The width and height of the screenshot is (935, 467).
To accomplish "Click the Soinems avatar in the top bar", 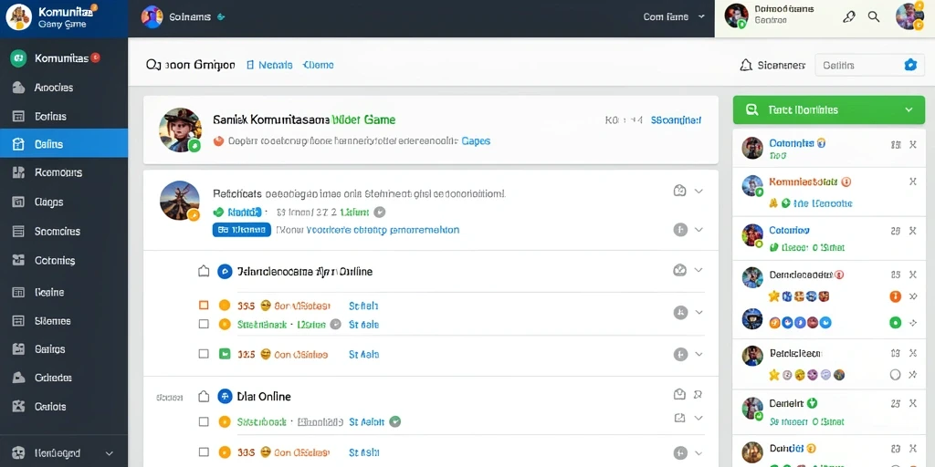I will click(x=152, y=16).
